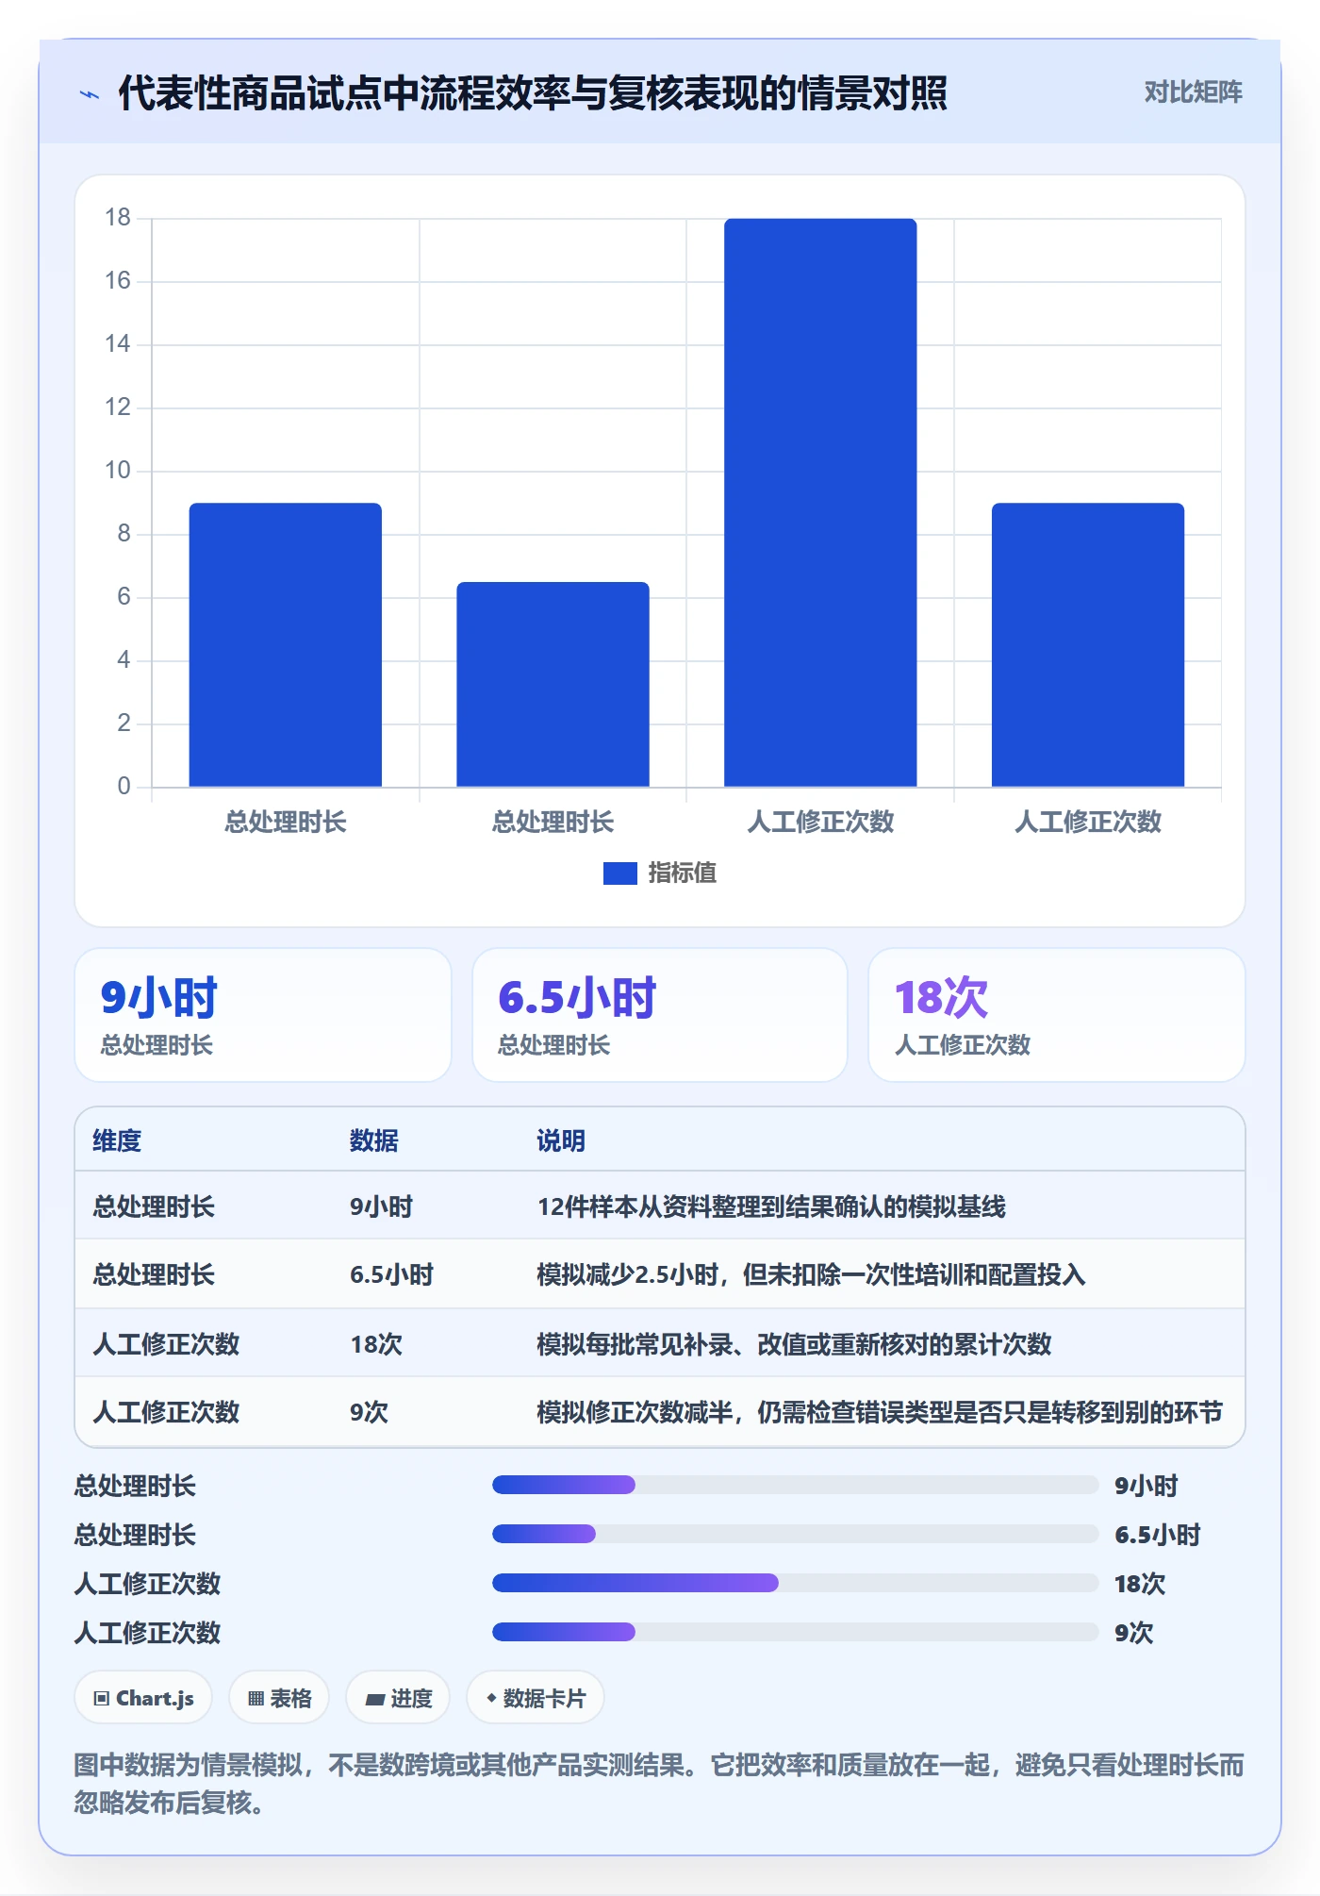Click the shortest chart bar at 6.5
This screenshot has height=1896, width=1320.
pyautogui.click(x=553, y=684)
